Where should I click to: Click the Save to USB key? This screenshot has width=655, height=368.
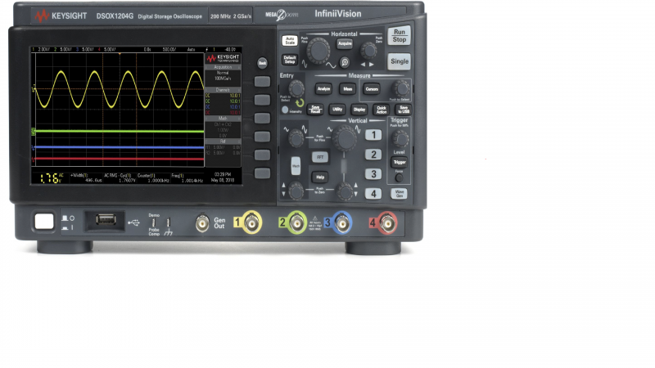403,110
